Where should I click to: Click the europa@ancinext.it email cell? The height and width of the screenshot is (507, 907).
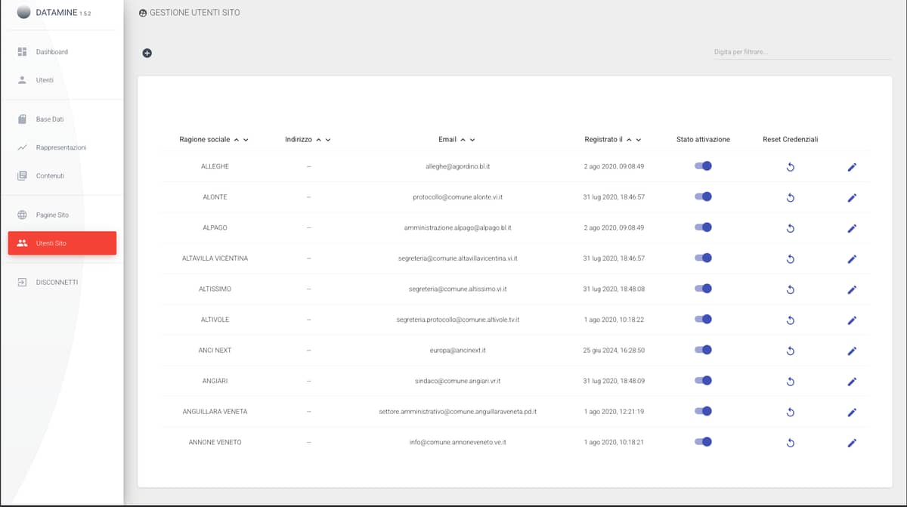click(457, 351)
